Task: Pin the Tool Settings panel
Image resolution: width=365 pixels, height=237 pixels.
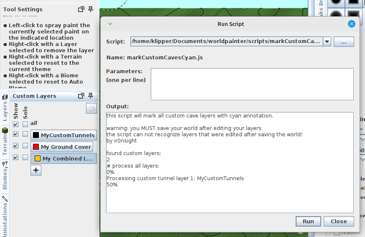Action: (x=91, y=9)
